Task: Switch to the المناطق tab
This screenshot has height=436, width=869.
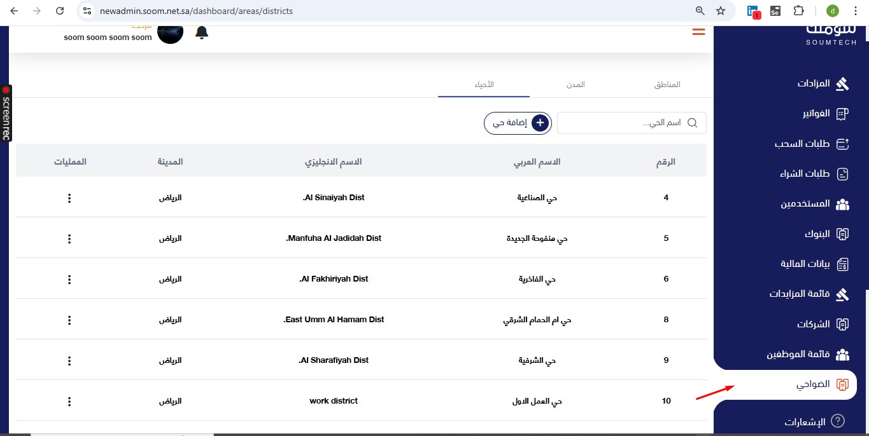Action: 667,85
